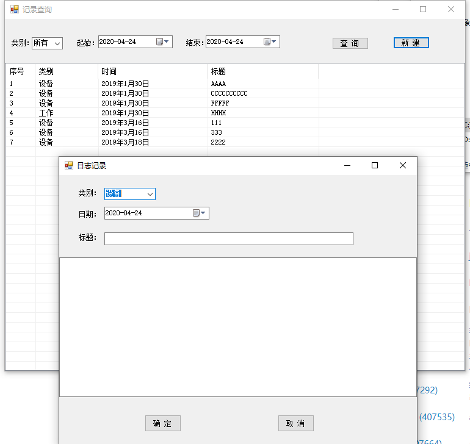Click the 序号 column header
This screenshot has height=444, width=470.
pyautogui.click(x=20, y=71)
